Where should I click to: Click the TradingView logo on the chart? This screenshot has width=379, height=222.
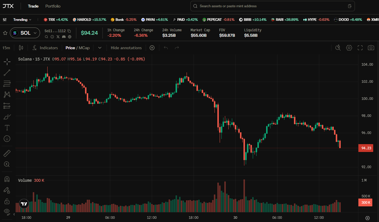(24, 204)
